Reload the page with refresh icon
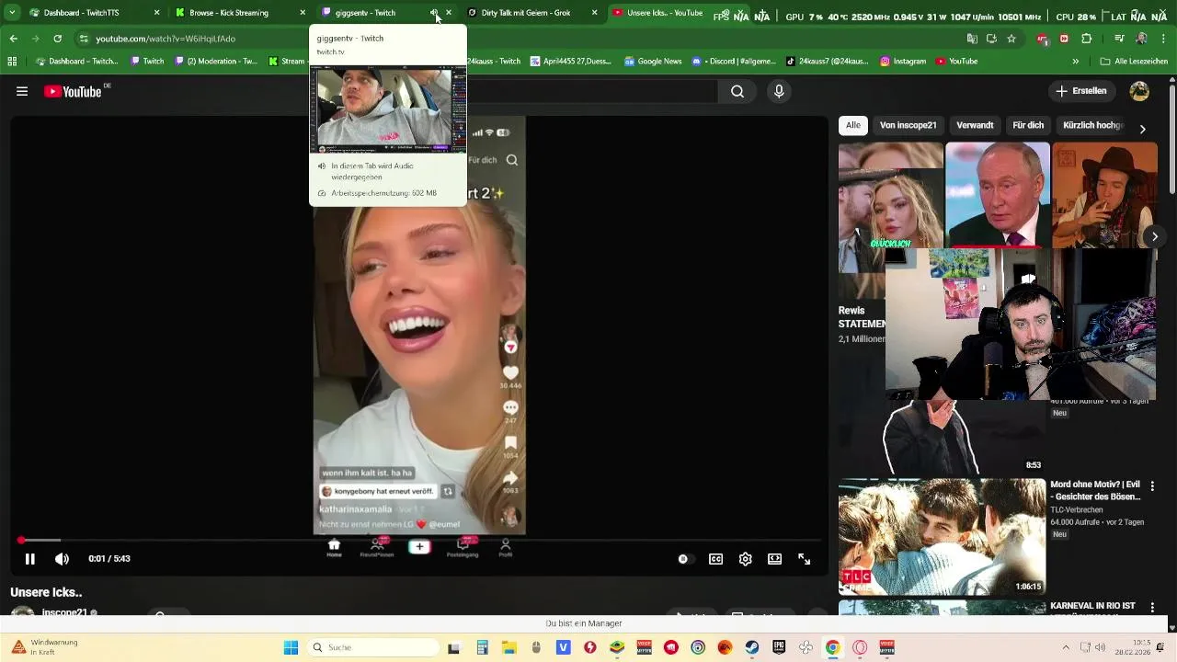 (x=57, y=39)
